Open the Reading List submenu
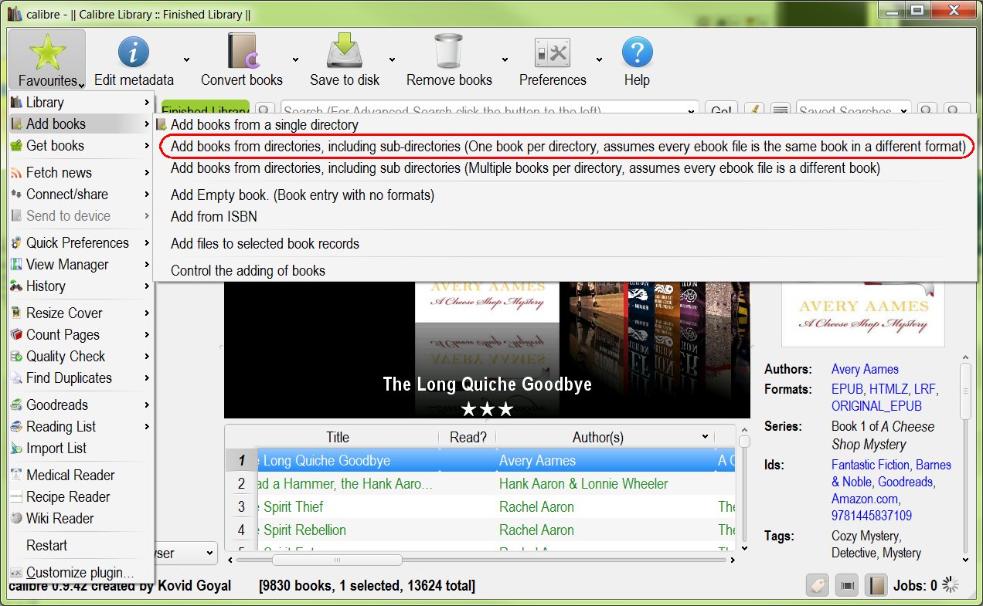The width and height of the screenshot is (983, 606). pyautogui.click(x=80, y=426)
